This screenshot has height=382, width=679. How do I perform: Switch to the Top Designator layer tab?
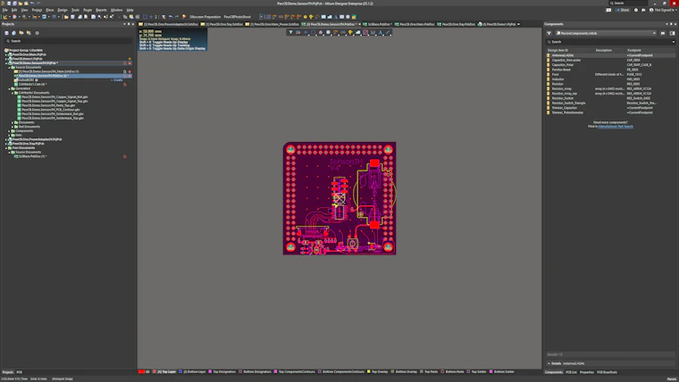(222, 371)
